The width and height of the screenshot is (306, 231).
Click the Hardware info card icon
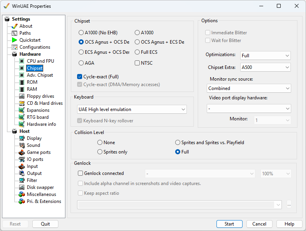tap(22, 124)
